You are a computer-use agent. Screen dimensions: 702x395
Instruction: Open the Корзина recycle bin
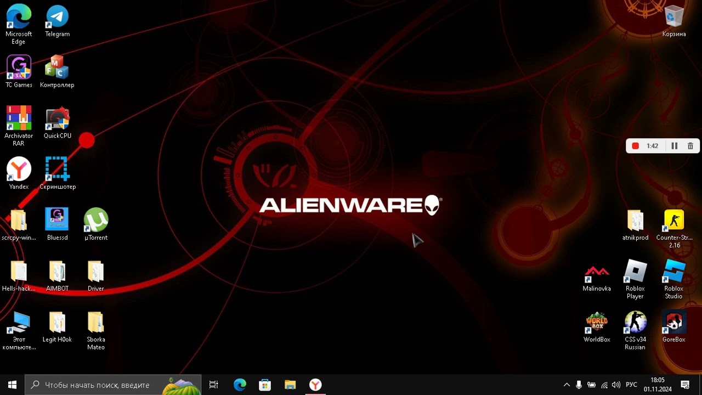pos(673,21)
